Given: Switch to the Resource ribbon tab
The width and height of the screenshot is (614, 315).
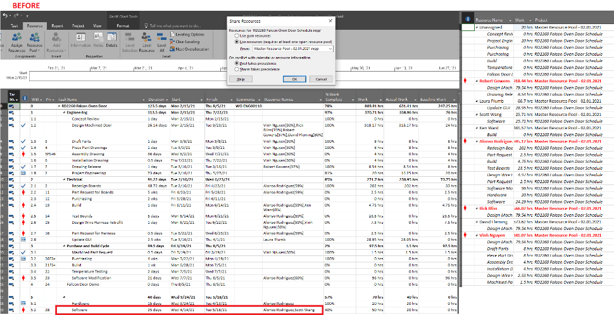Looking at the screenshot, I should [35, 26].
